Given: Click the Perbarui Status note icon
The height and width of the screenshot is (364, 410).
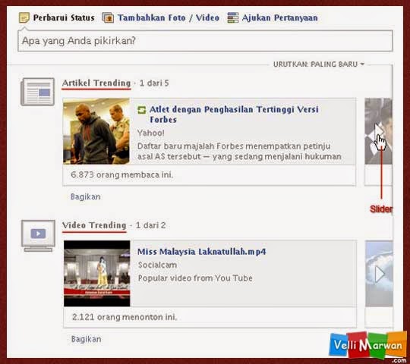Looking at the screenshot, I should coord(24,17).
